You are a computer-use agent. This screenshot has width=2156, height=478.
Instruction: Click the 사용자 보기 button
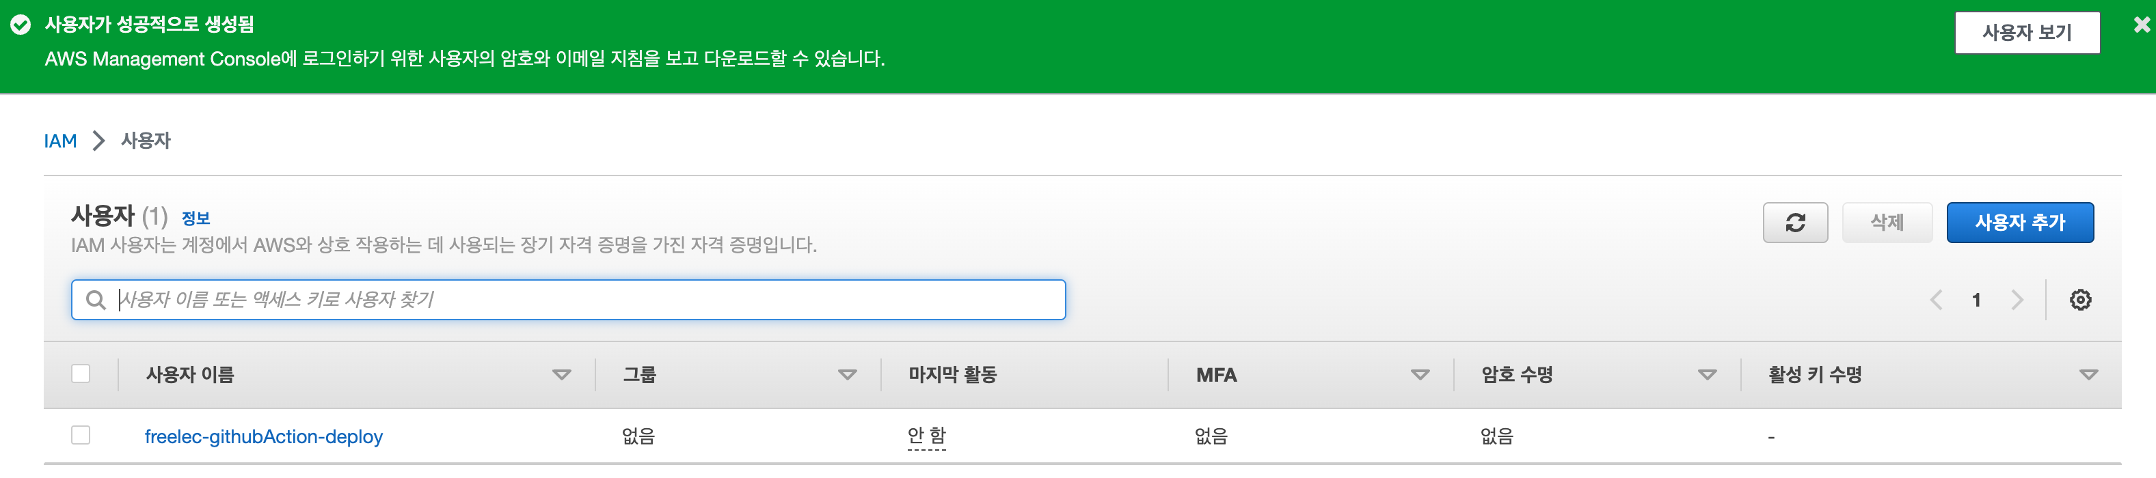(2026, 33)
